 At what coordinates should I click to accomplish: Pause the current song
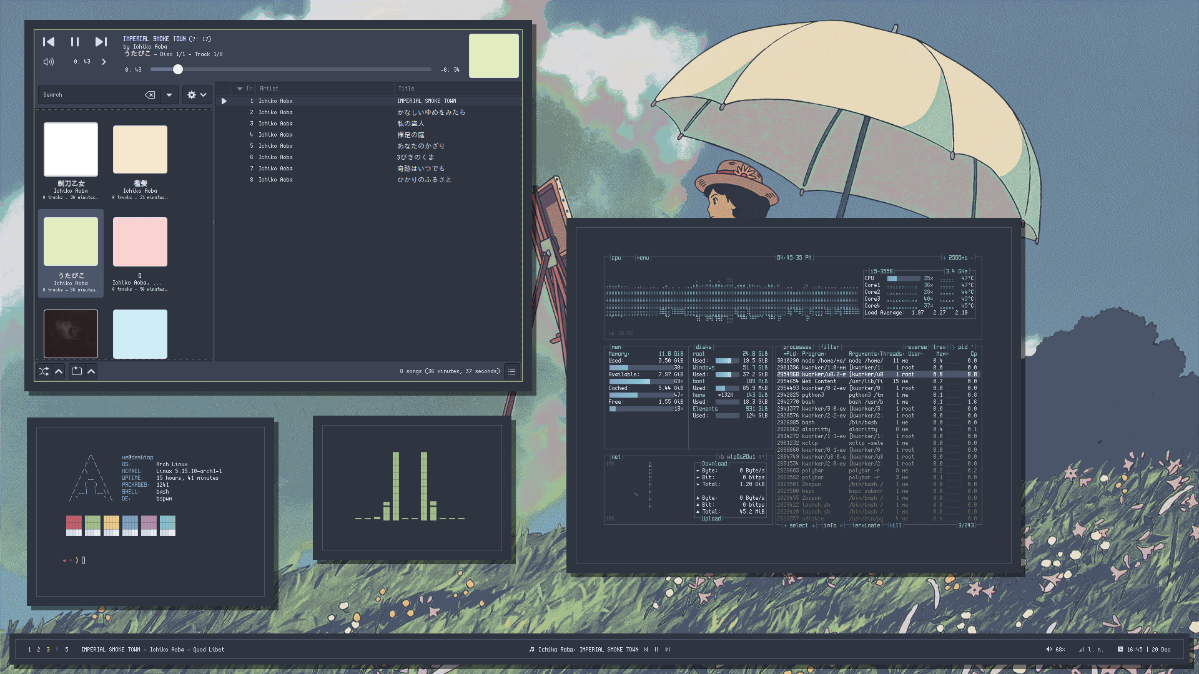(75, 42)
